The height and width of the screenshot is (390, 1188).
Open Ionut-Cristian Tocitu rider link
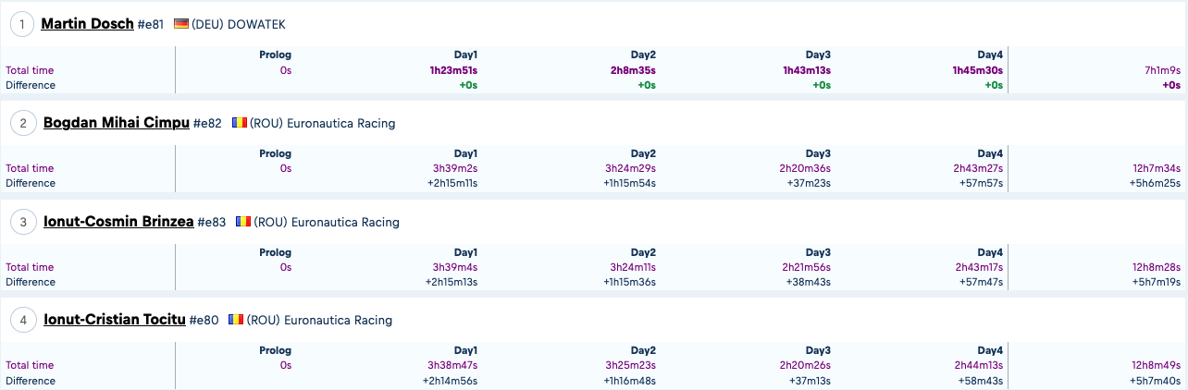tap(114, 321)
